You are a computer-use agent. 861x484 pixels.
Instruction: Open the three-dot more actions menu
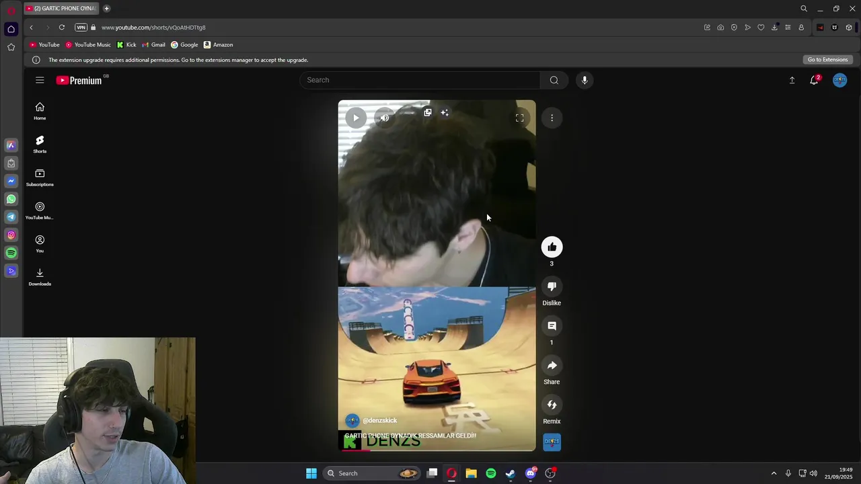552,118
